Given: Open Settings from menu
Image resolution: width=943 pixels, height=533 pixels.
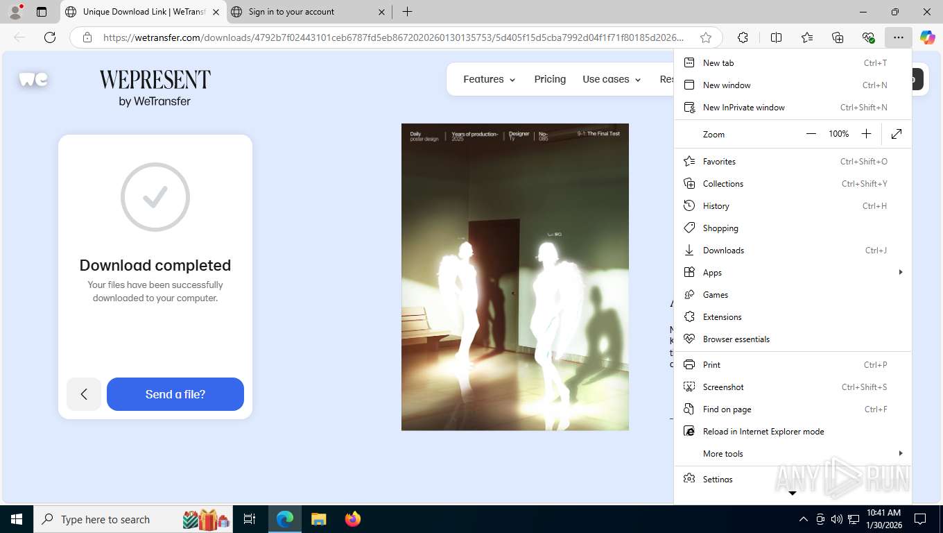Looking at the screenshot, I should [x=793, y=480].
